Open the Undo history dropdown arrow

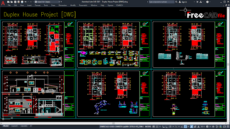(x=28, y=2)
